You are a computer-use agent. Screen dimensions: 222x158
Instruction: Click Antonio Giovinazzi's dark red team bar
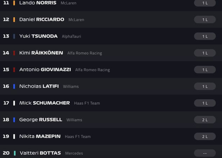coord(14,70)
